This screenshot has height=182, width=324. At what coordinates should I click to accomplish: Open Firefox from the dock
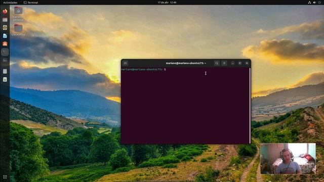click(5, 11)
